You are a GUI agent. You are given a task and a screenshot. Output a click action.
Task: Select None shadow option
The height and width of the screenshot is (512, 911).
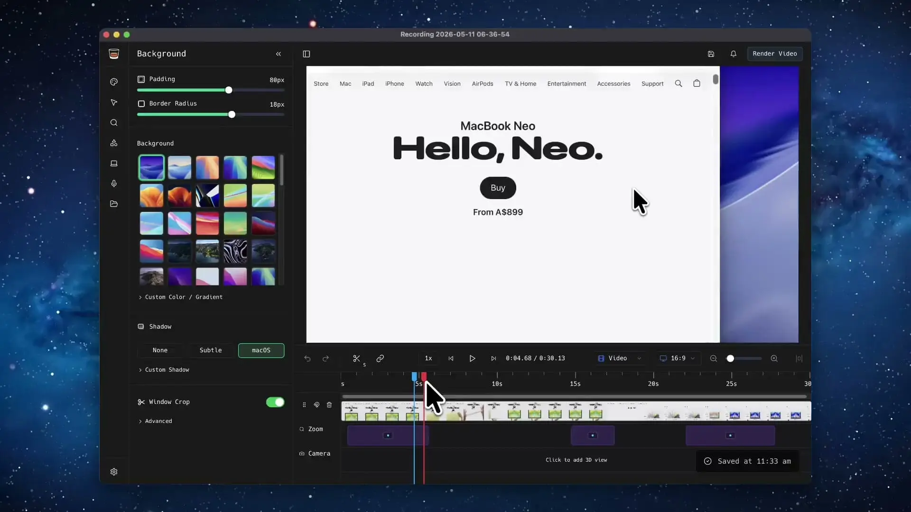[x=160, y=350]
